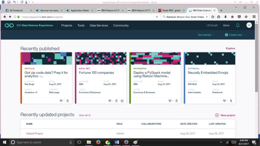Open the Community menu
The height and width of the screenshot is (146, 260).
pos(121,25)
